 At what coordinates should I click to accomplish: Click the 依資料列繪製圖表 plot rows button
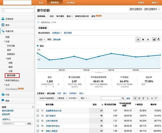click(x=47, y=98)
